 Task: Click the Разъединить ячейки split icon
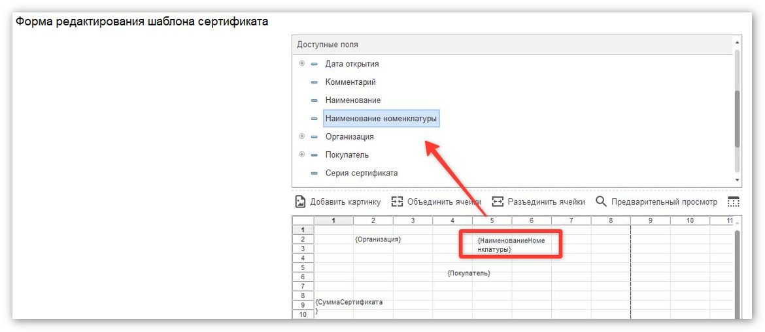tap(497, 202)
